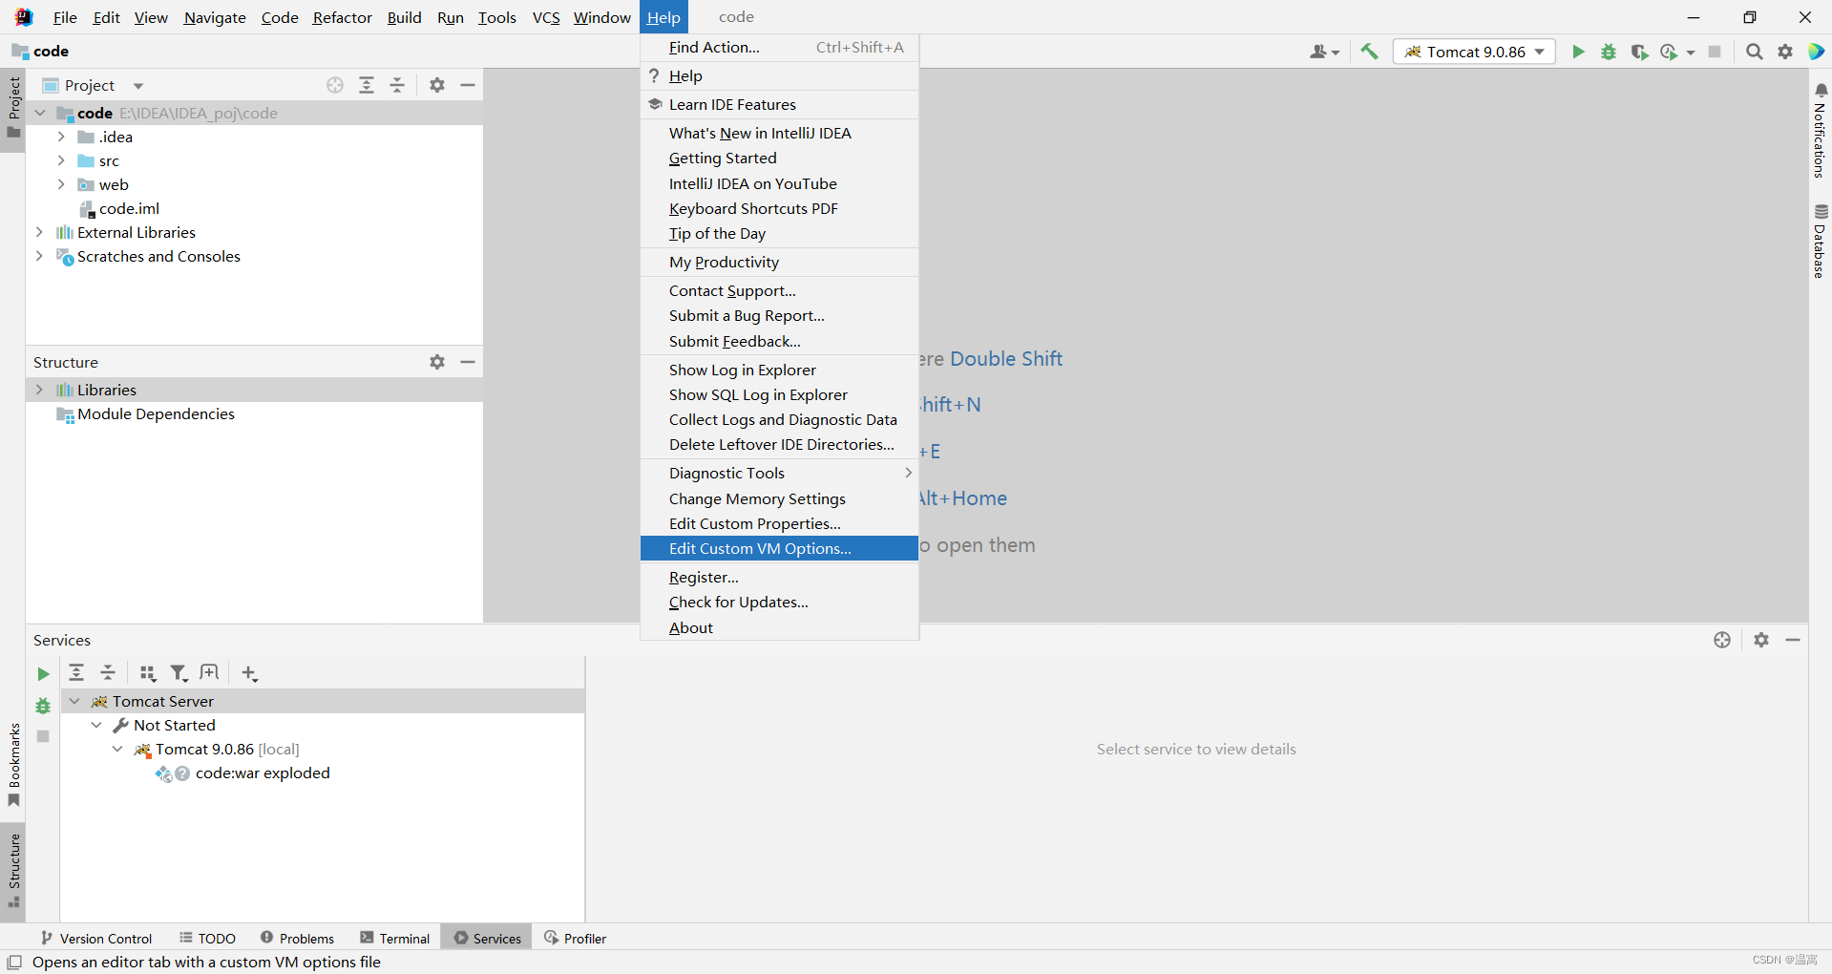Toggle tool window bars at bottom-left corner
The height and width of the screenshot is (974, 1832).
14,963
